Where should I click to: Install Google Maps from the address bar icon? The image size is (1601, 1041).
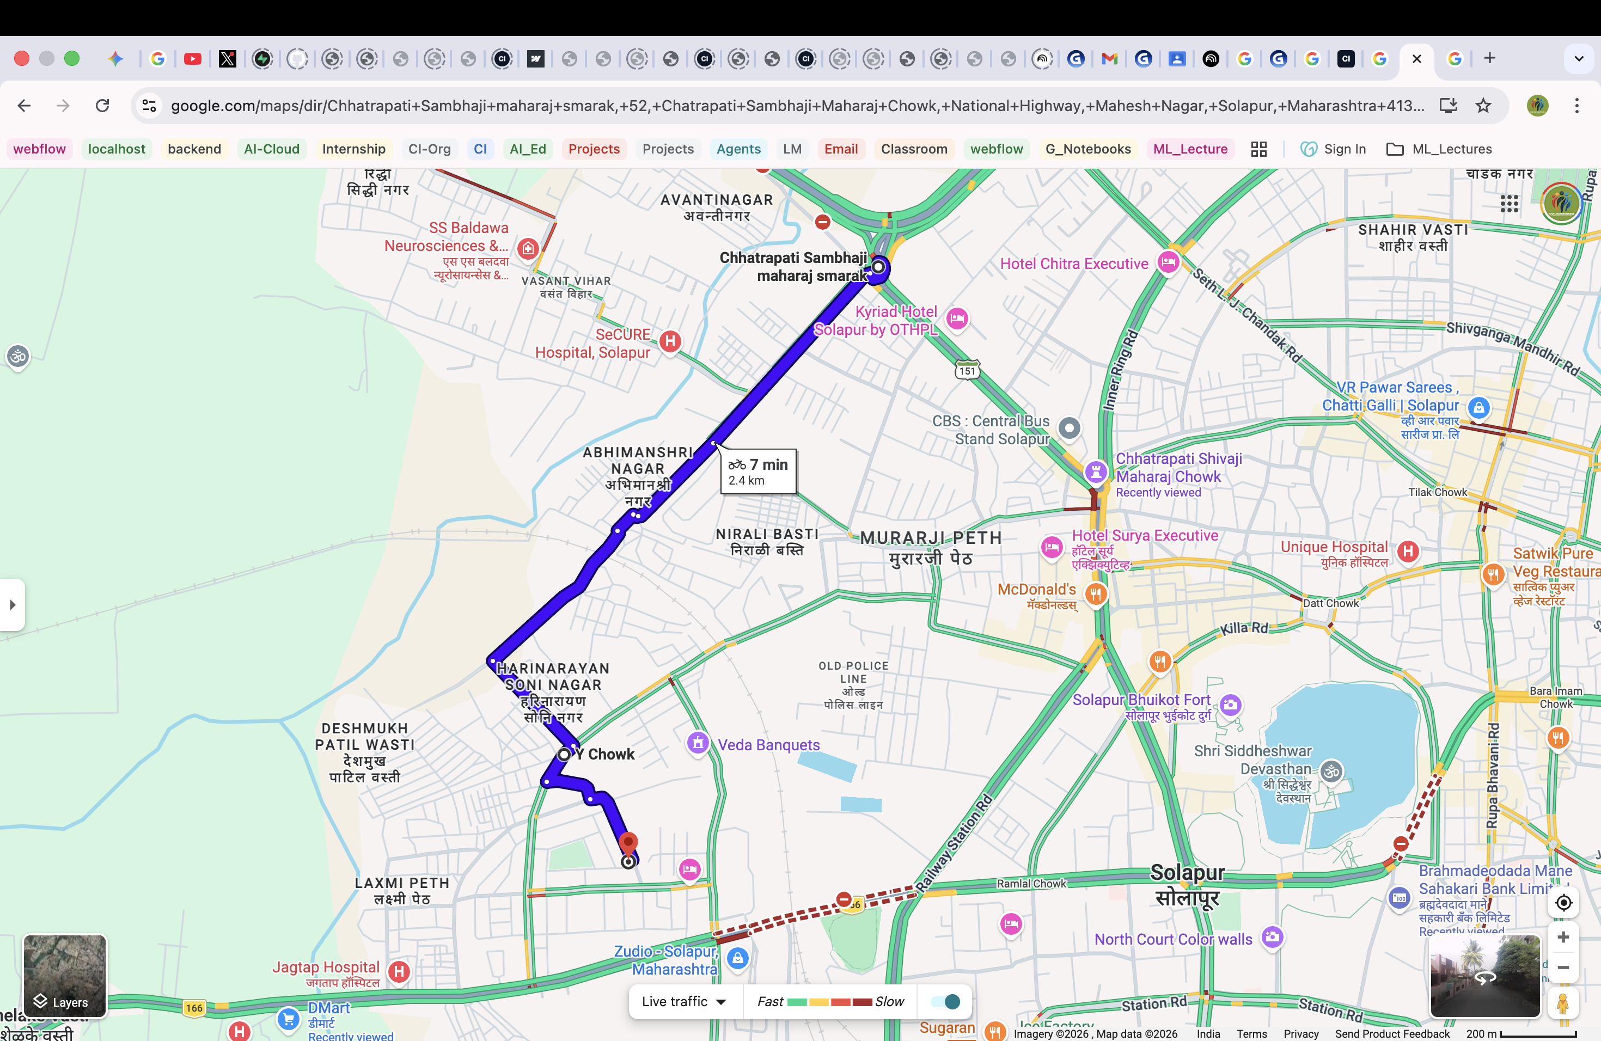coord(1449,106)
